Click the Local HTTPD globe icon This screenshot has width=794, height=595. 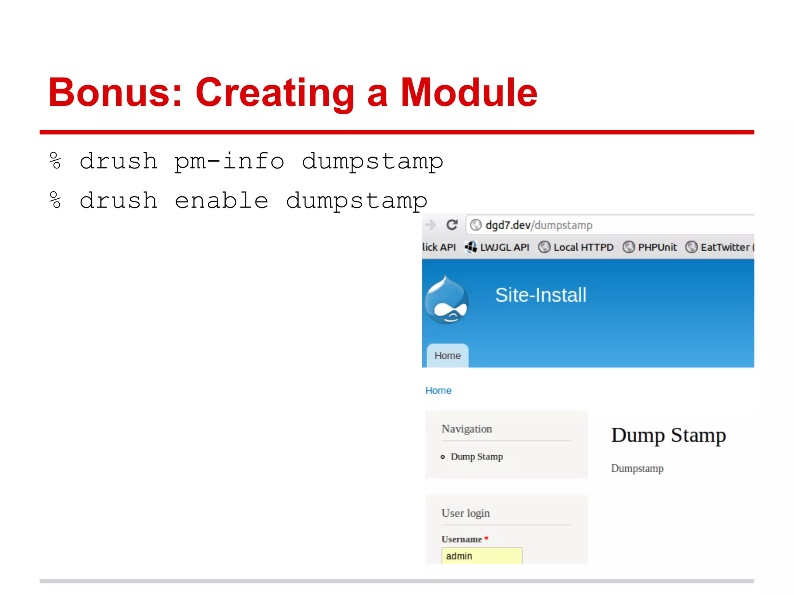pyautogui.click(x=544, y=247)
